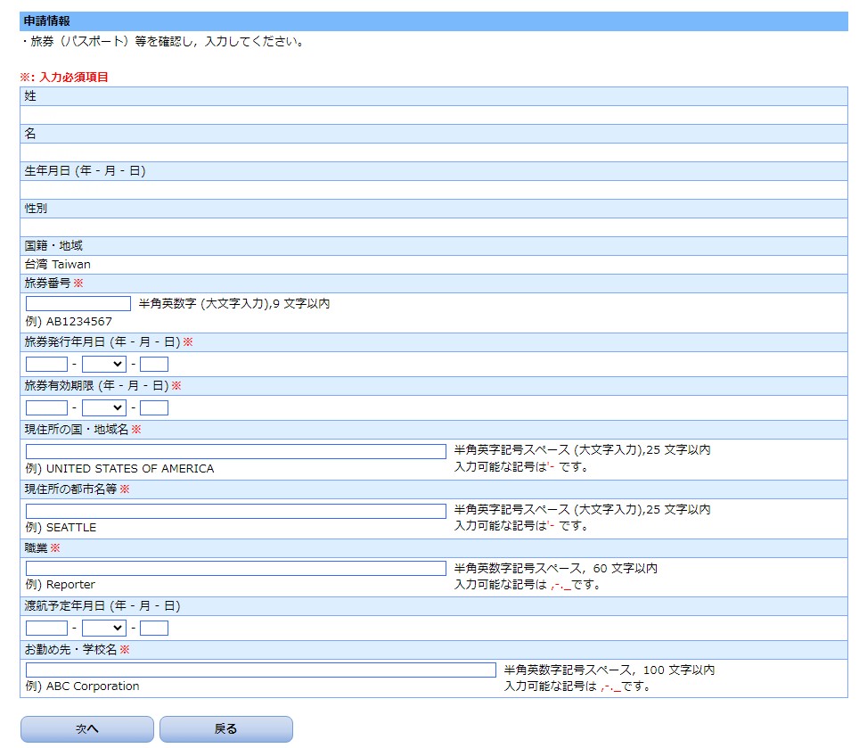Click the 生年月日 date of birth row
Viewport: 859px width, 748px height.
428,170
